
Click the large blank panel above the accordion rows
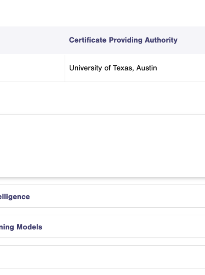point(102,146)
